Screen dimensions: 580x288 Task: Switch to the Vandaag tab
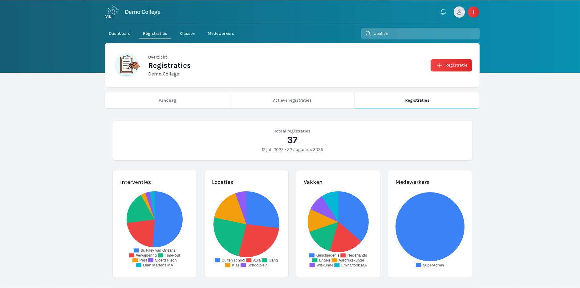pos(167,100)
